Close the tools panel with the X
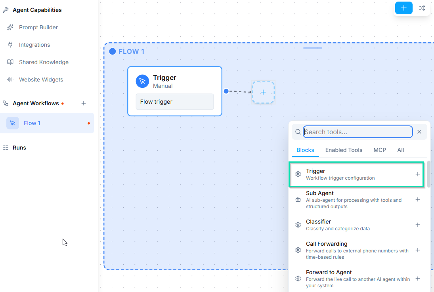Image resolution: width=434 pixels, height=292 pixels. click(x=419, y=132)
